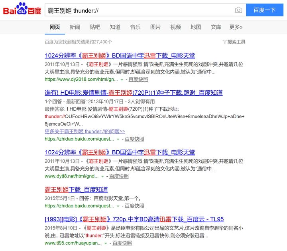Click the www.tl95.com/huayupian... URL
Screen dimensions: 287x251
[73, 243]
